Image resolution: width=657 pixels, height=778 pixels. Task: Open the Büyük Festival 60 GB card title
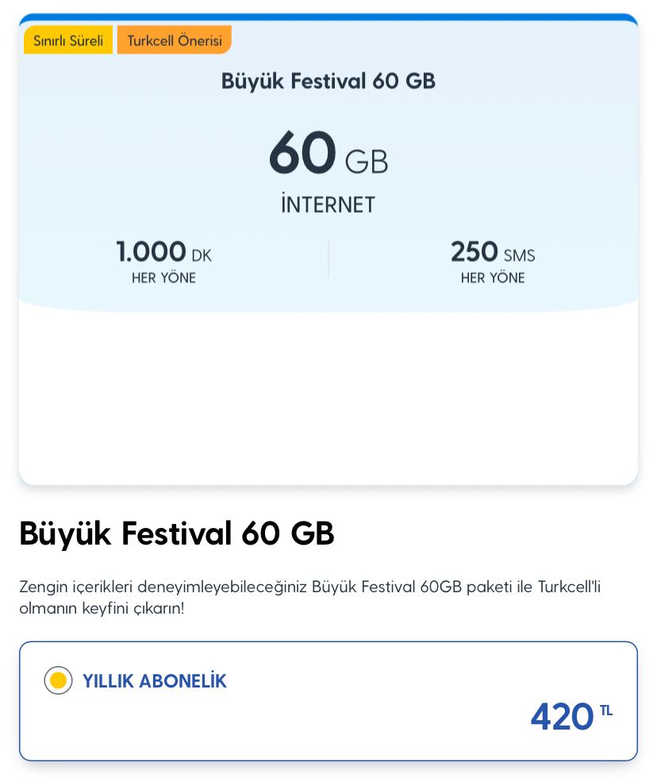point(328,81)
